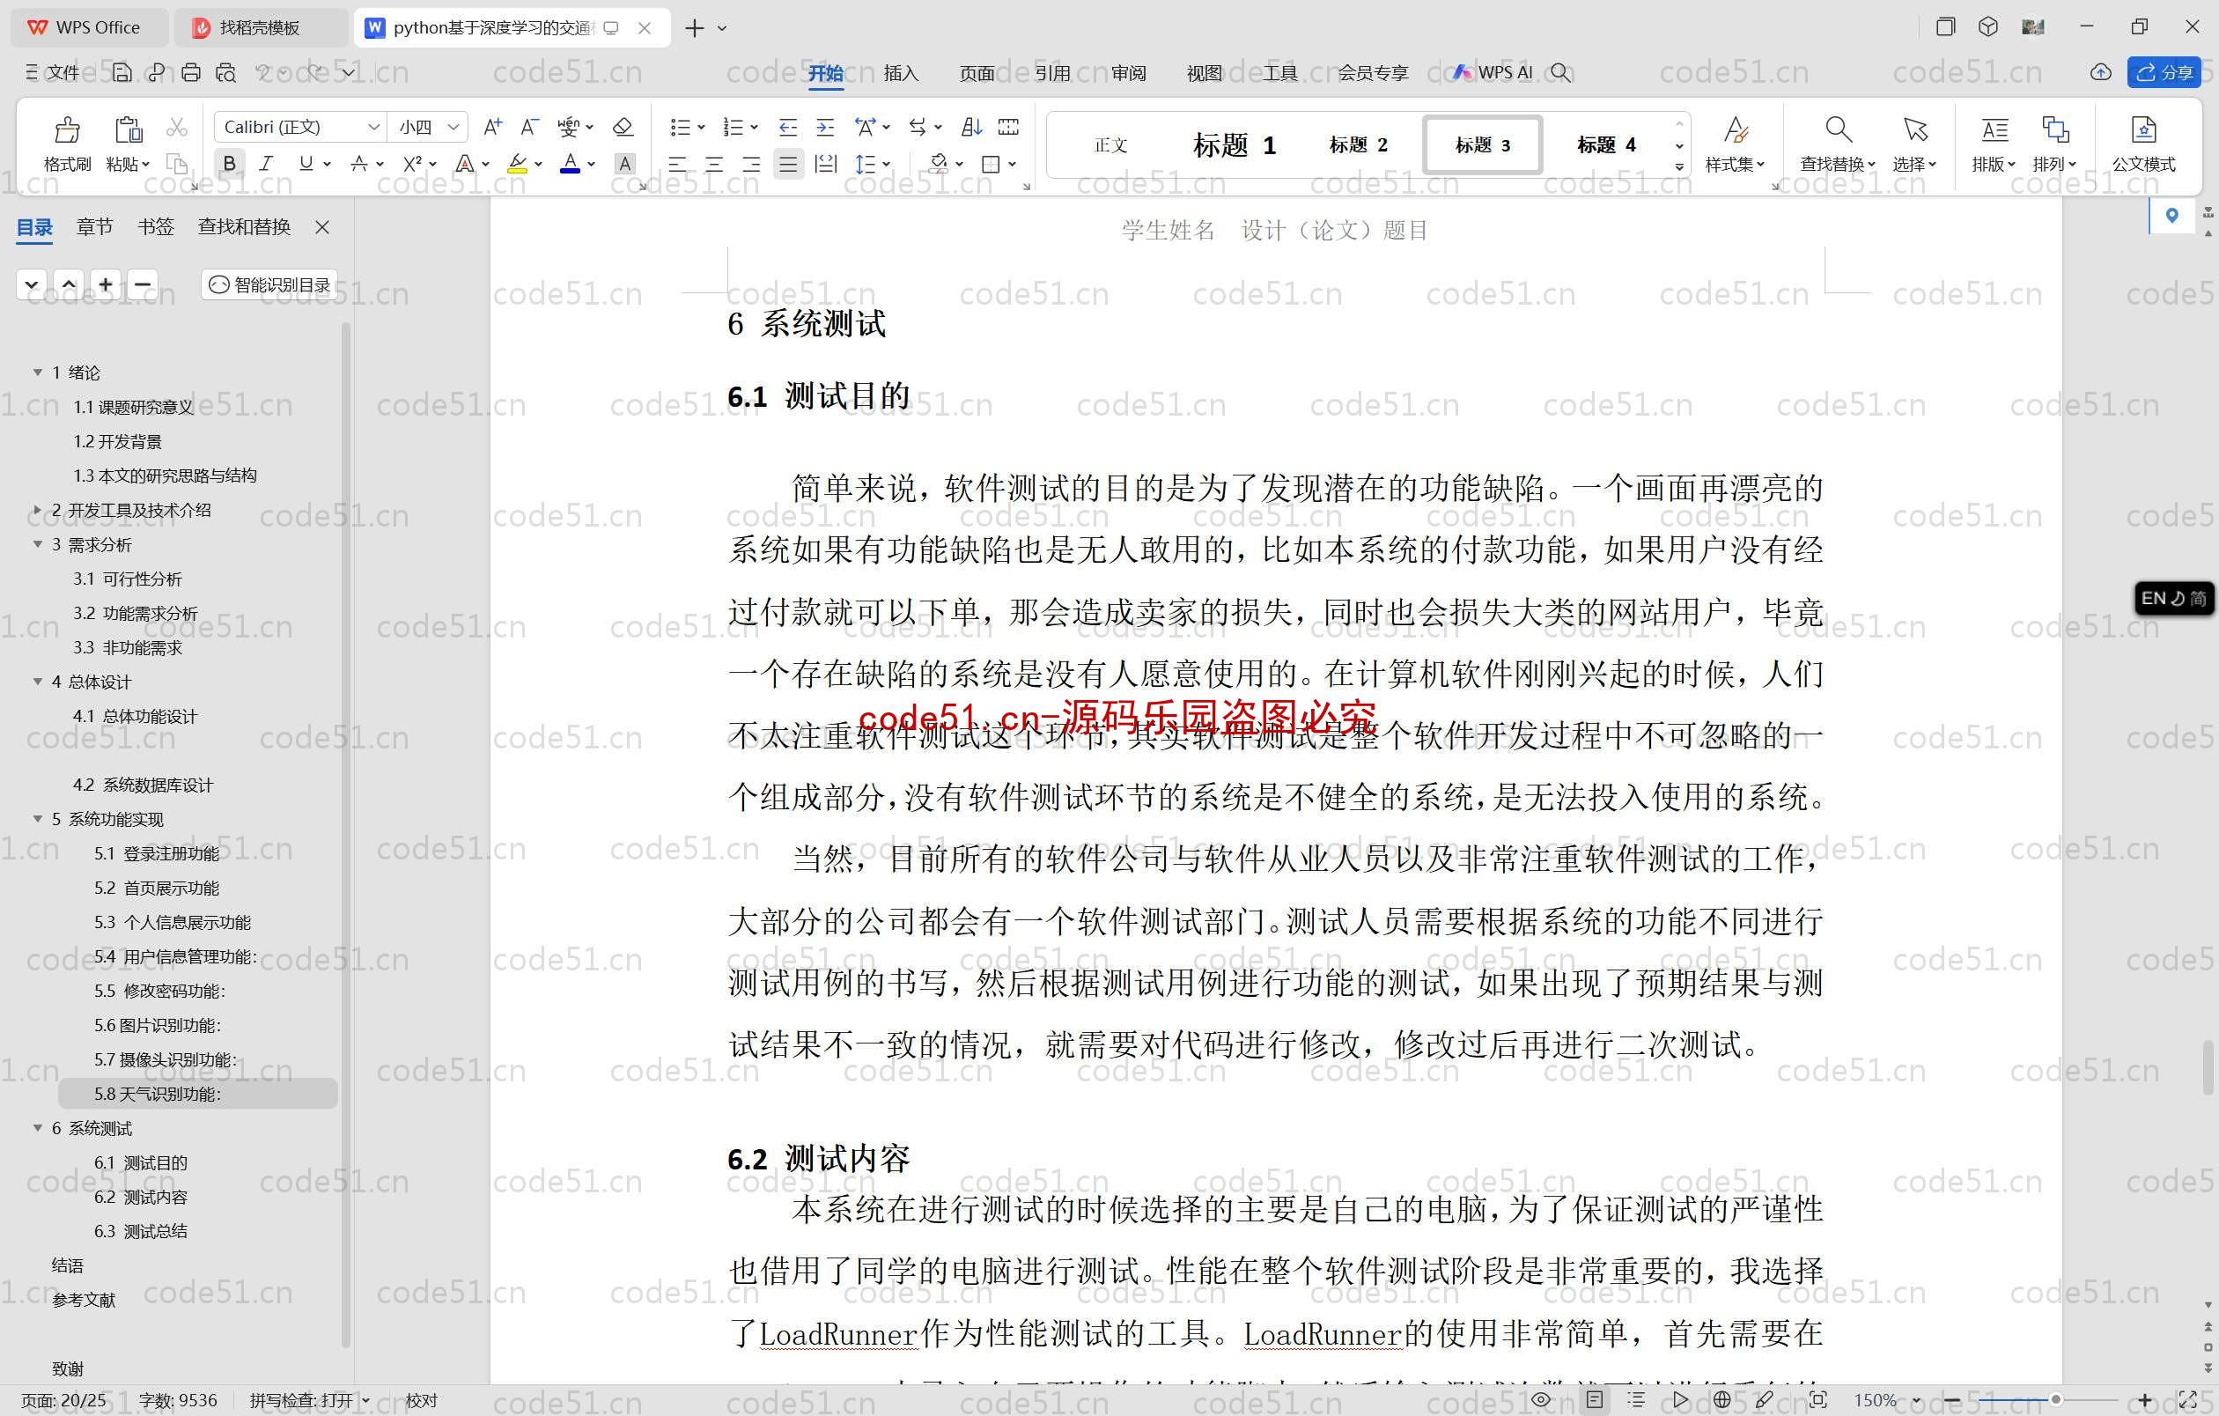Click the Arrange (排列) icon

[x=2055, y=129]
